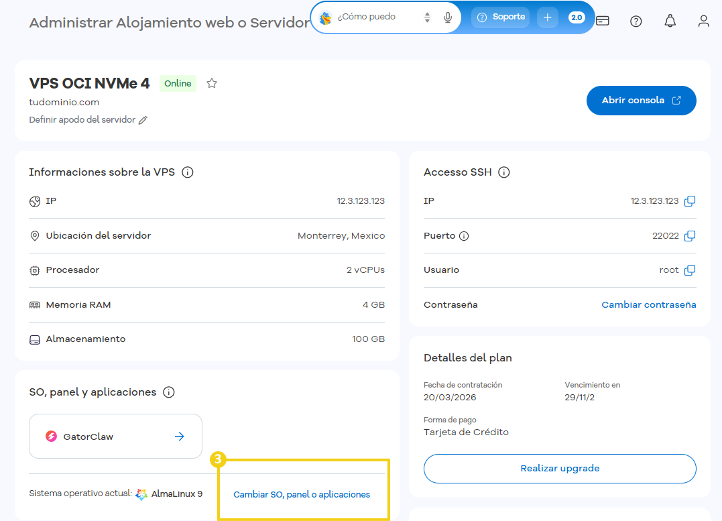722x521 pixels.
Task: Copy the SSH IP address
Action: (690, 201)
